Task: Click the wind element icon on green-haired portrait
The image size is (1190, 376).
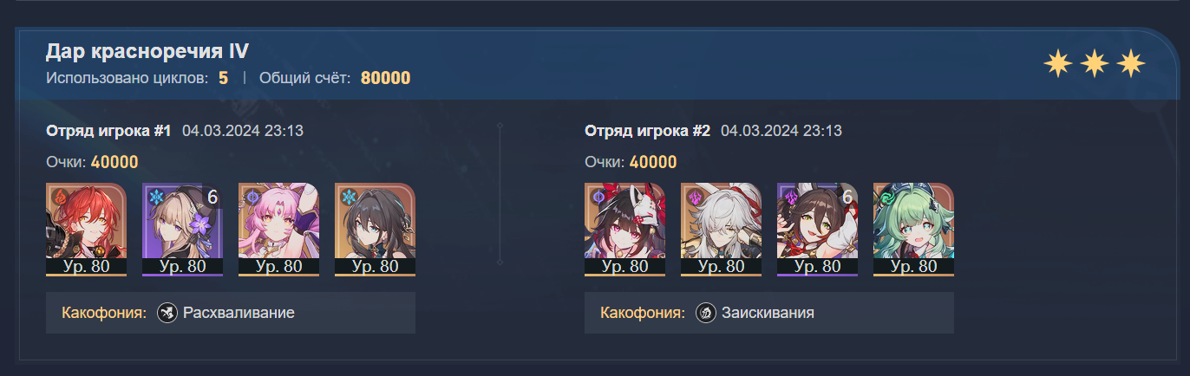Action: point(887,197)
